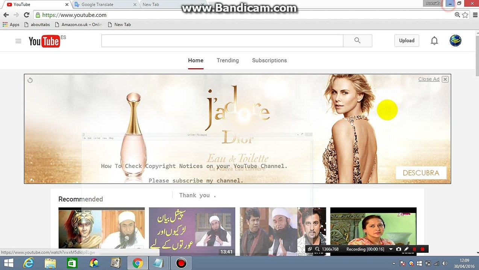479x270 pixels.
Task: Click the zoom magnifier in address bar
Action: 457,15
